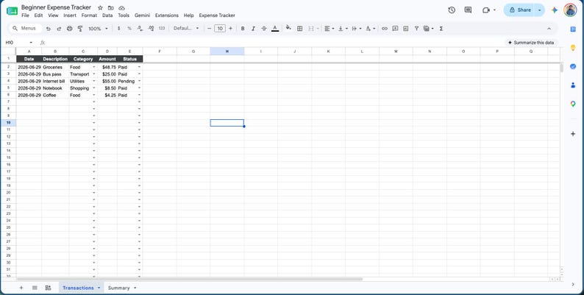Click the Share button
Screen dimensions: 584x295
coord(520,10)
